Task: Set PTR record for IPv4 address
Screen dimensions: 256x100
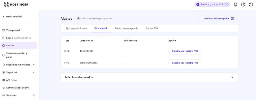Action: (x=185, y=51)
